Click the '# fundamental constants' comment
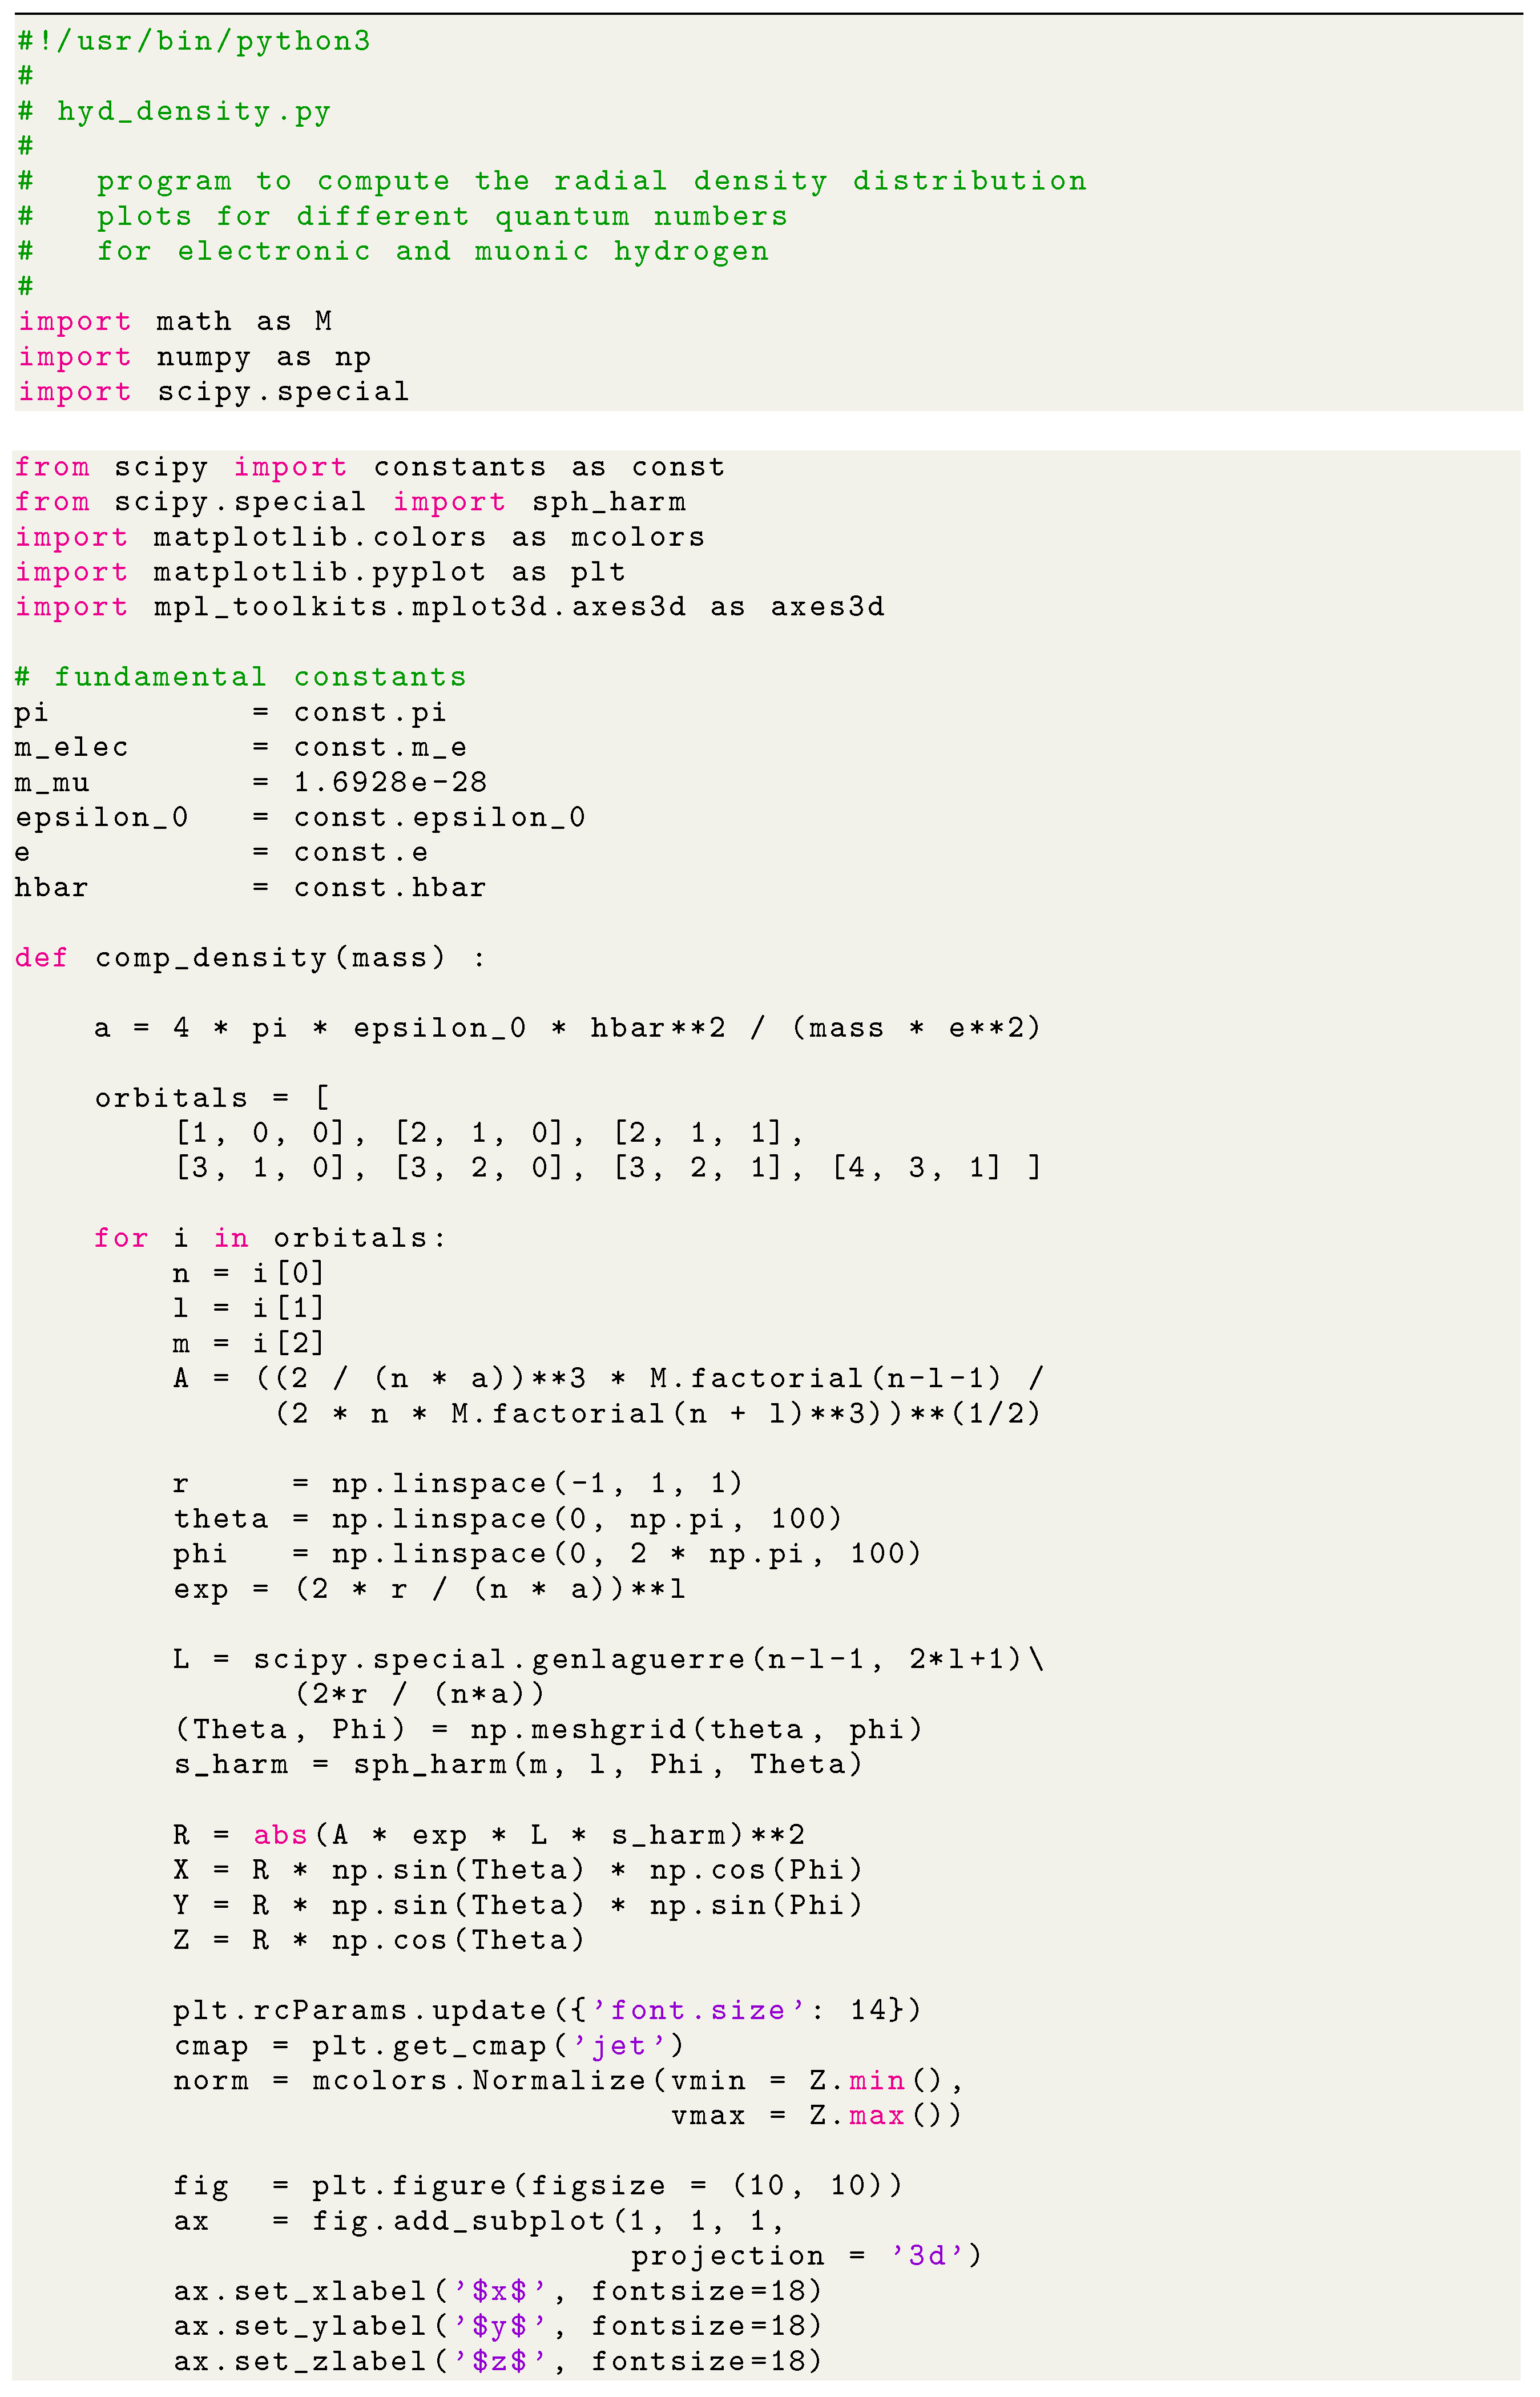This screenshot has width=1540, height=2397. pyautogui.click(x=240, y=677)
